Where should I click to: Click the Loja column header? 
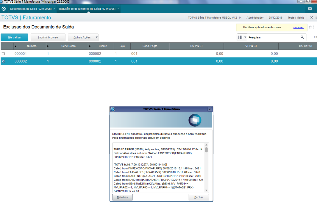(x=122, y=46)
